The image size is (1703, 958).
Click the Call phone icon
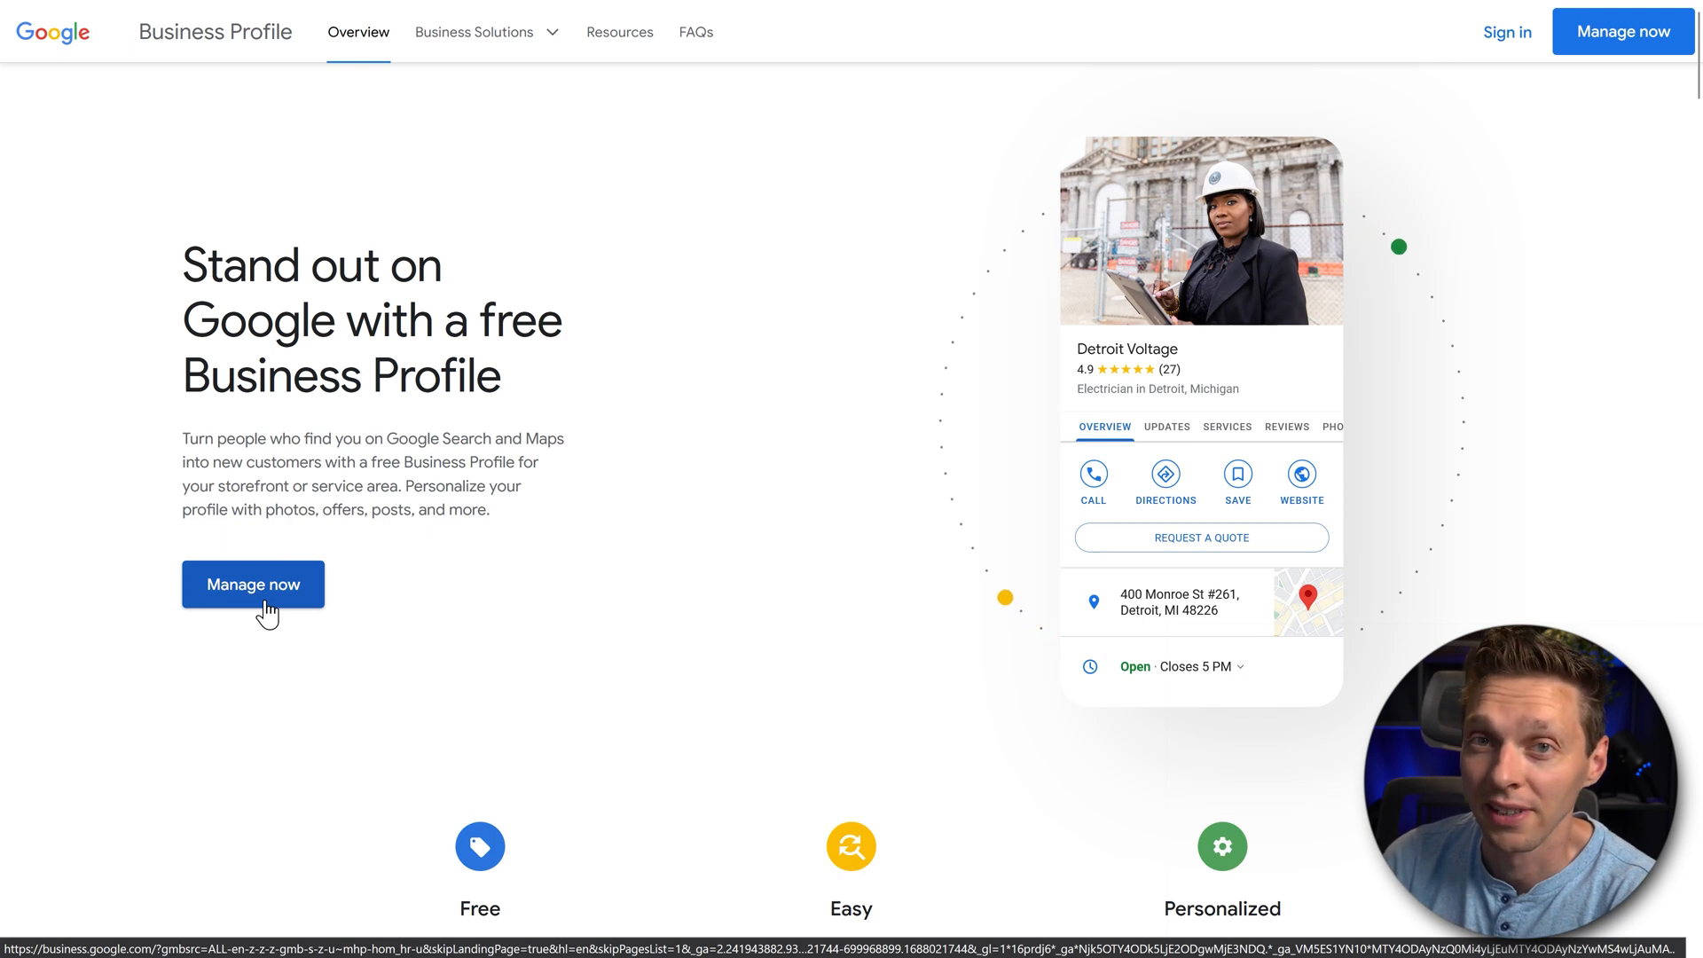tap(1094, 474)
